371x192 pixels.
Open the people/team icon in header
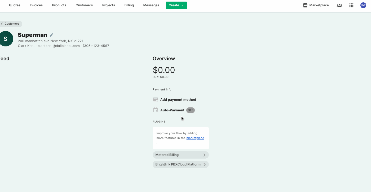(x=339, y=5)
